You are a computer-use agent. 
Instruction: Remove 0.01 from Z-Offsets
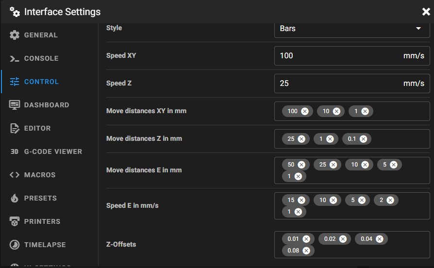click(306, 239)
